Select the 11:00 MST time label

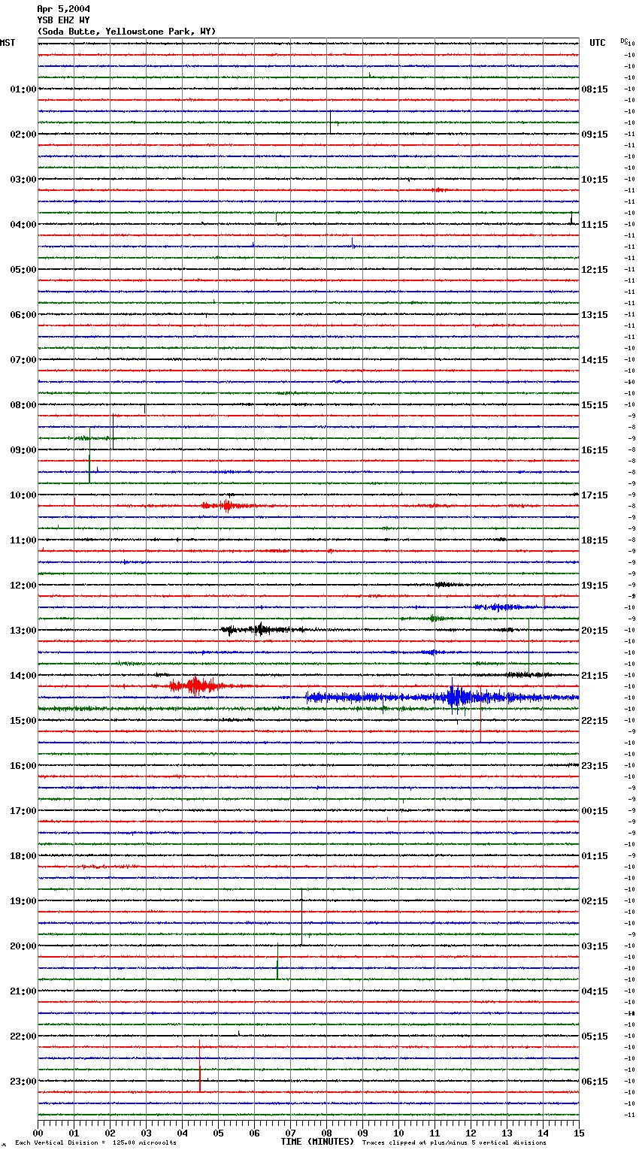(23, 540)
